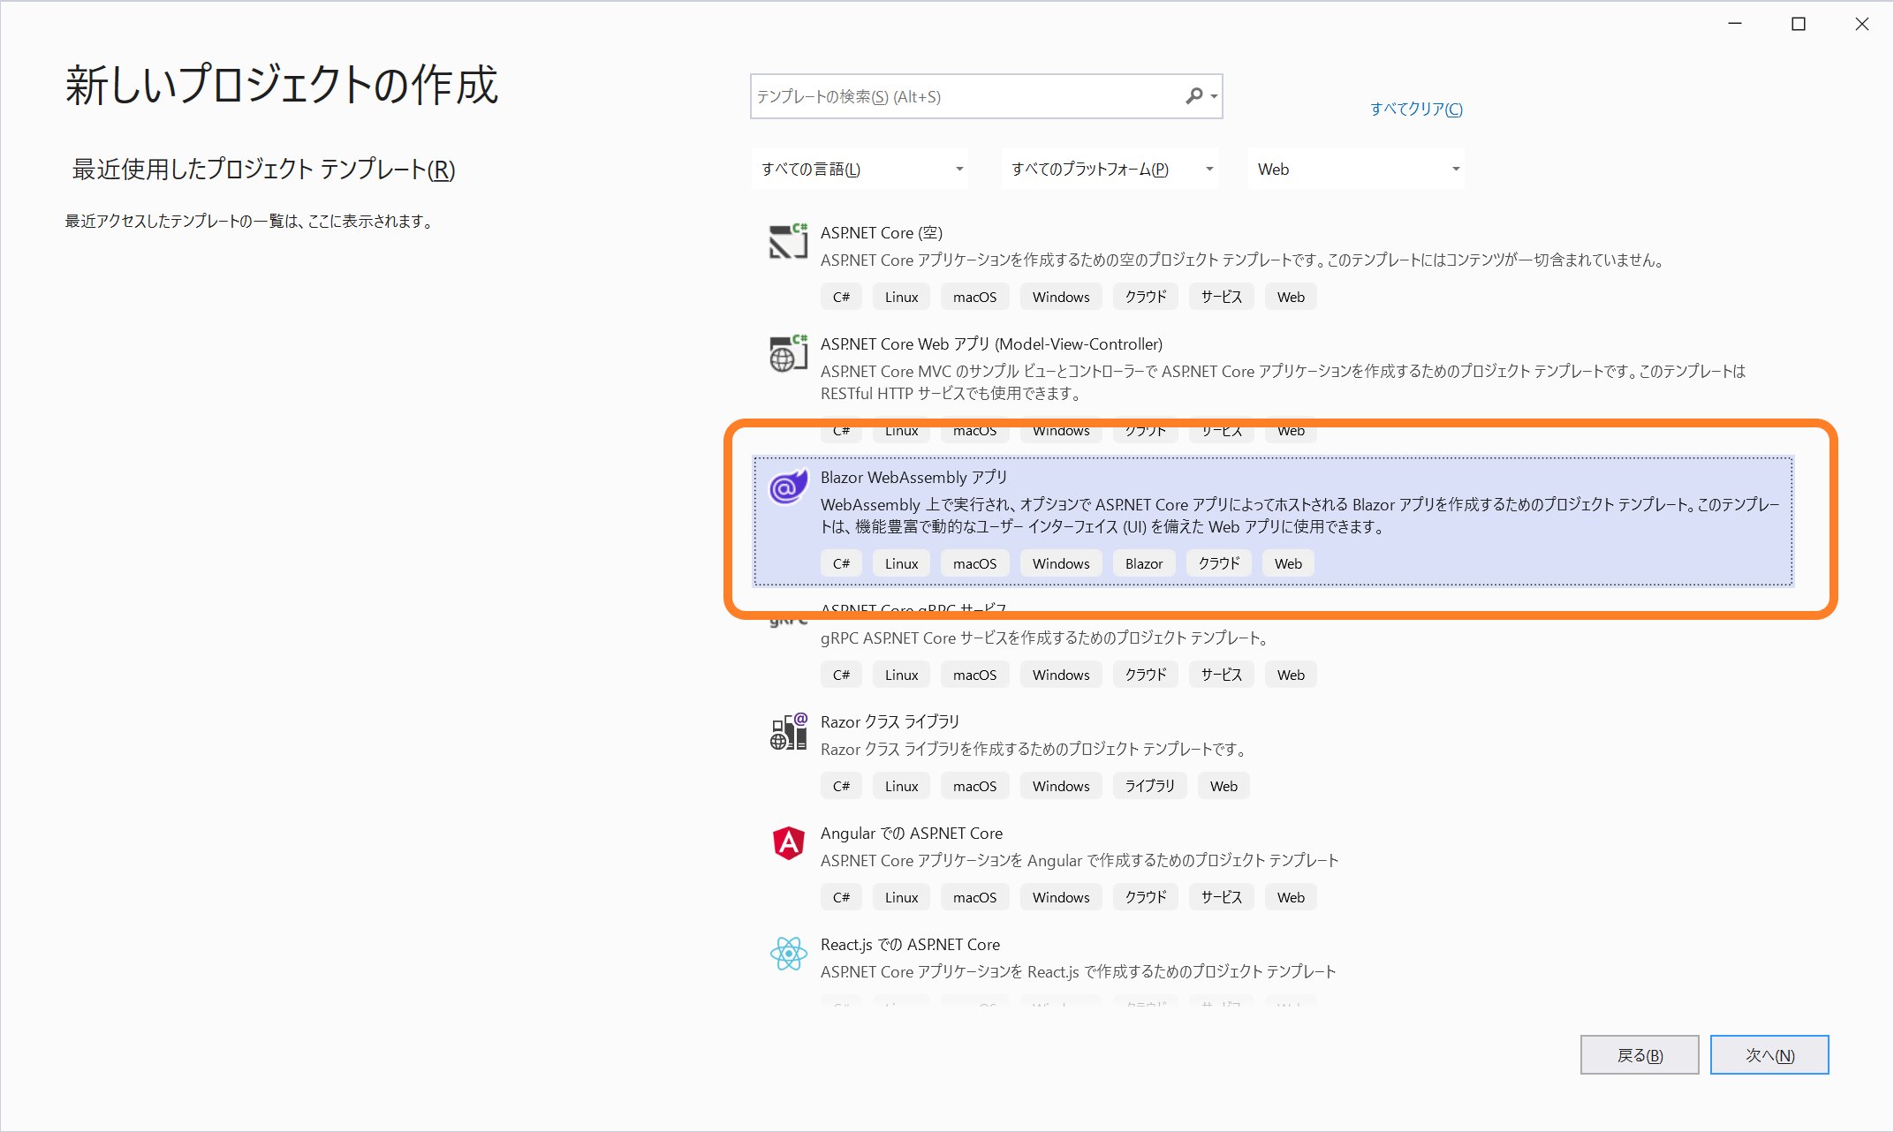The width and height of the screenshot is (1894, 1132).
Task: Click the Blazor tag in the Blazor WebAssembly row
Action: (1144, 563)
